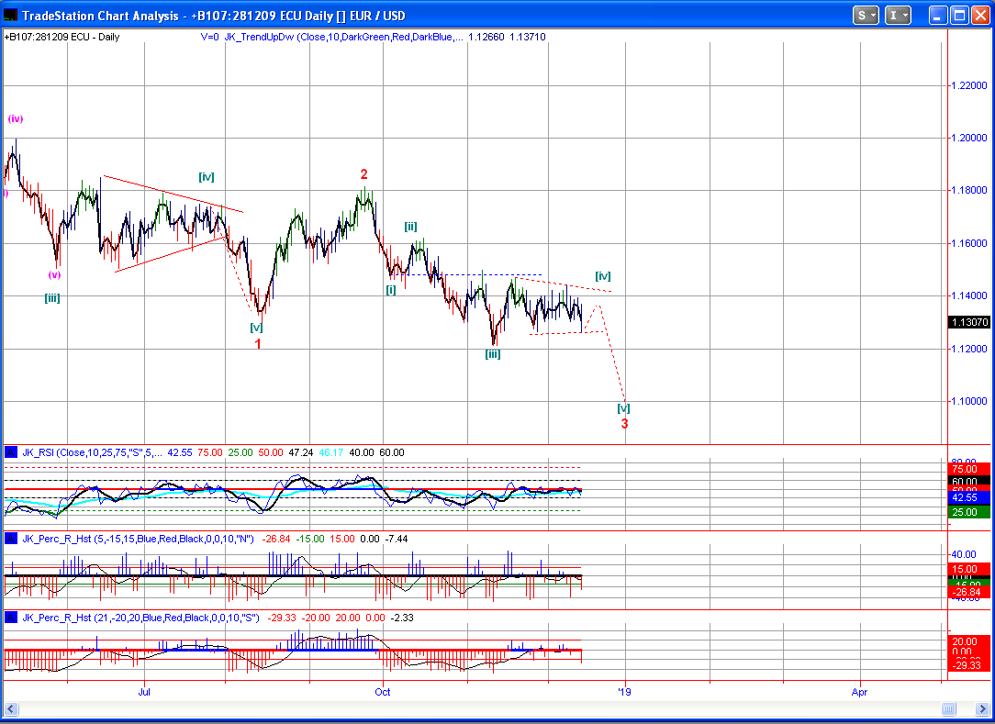The height and width of the screenshot is (724, 995).
Task: Select the '+B107:281209 ECU - Daily' symbol label
Action: pos(62,37)
